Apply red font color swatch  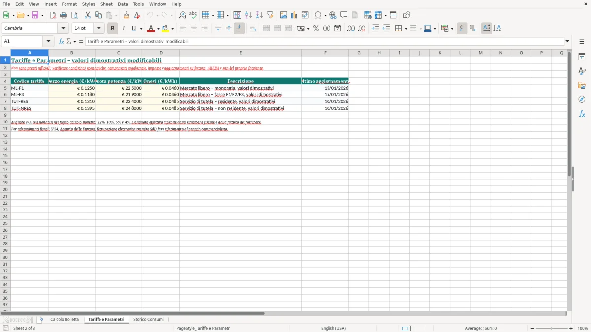tap(151, 29)
